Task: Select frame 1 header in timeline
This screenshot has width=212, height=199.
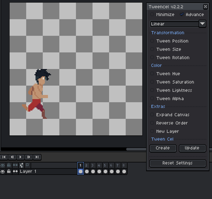Action: (x=80, y=165)
